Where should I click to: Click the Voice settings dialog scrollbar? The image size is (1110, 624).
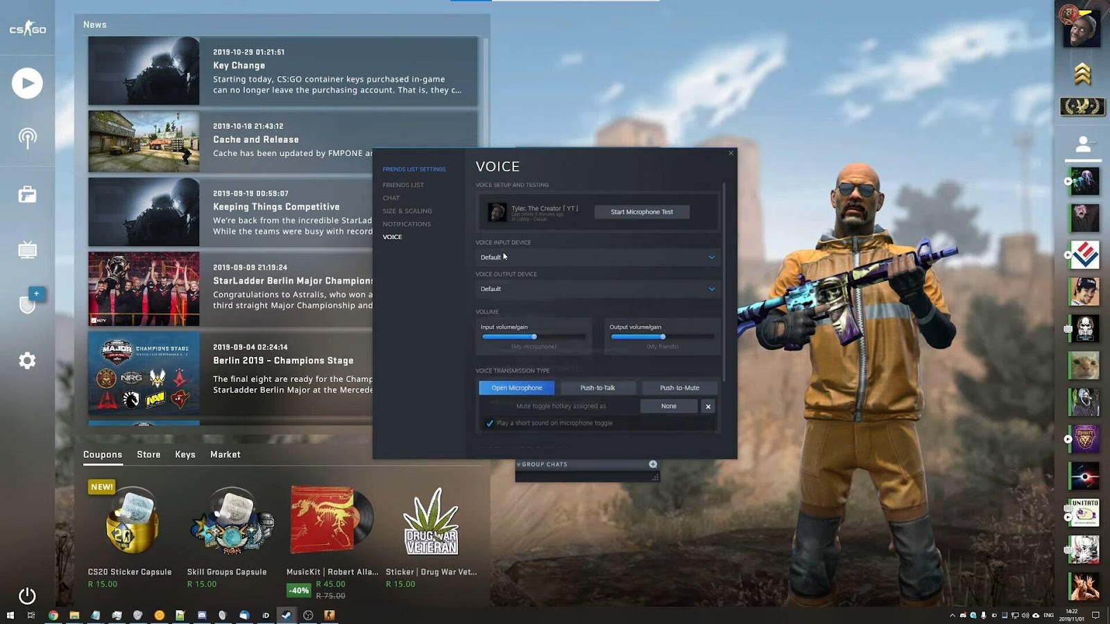click(x=724, y=282)
